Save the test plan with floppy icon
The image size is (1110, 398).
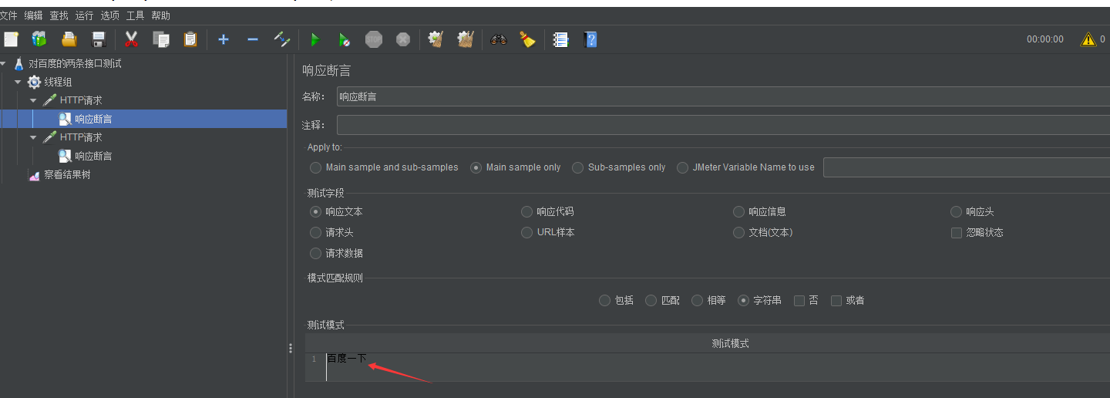coord(99,39)
